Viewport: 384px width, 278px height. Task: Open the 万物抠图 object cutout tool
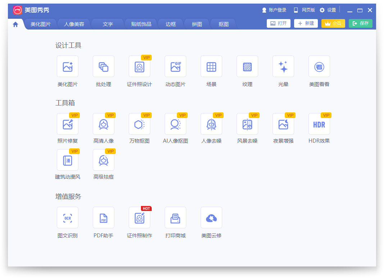click(x=140, y=124)
